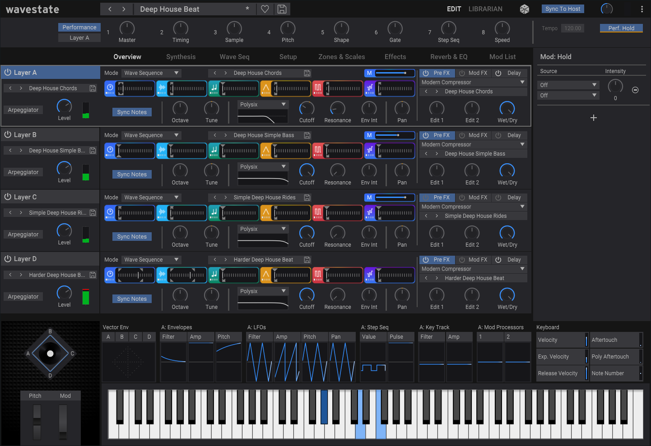This screenshot has width=651, height=446.
Task: Toggle Layer D power button
Action: pyautogui.click(x=8, y=259)
